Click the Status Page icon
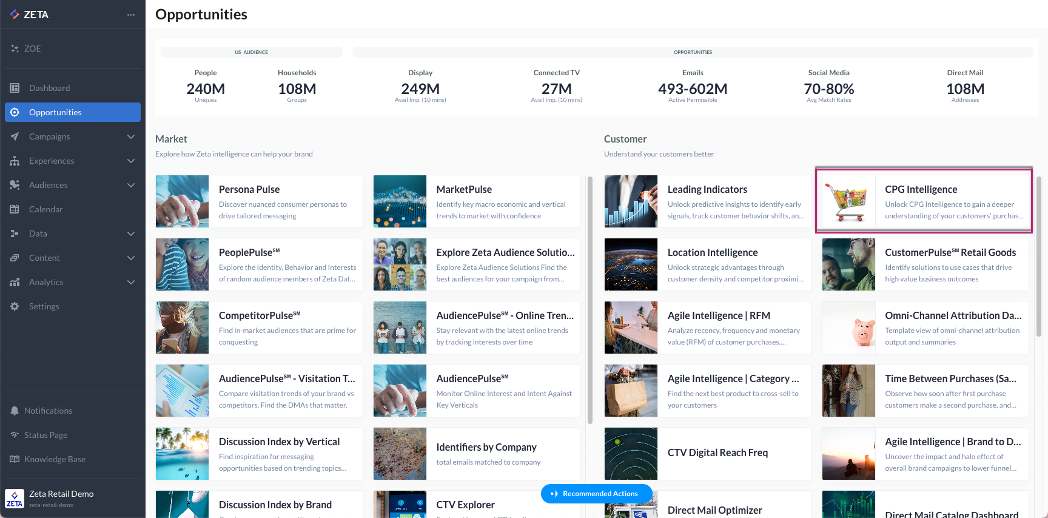This screenshot has height=518, width=1048. (x=15, y=435)
